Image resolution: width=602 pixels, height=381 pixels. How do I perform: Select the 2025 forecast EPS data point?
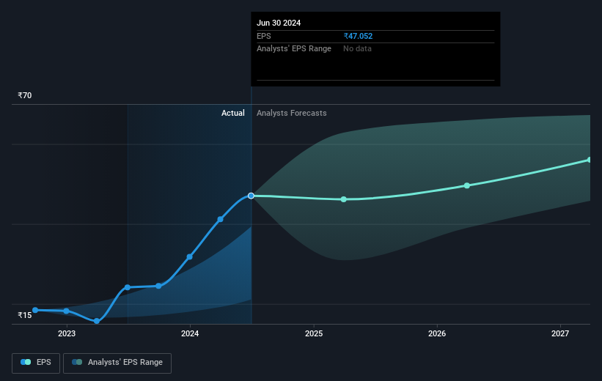pyautogui.click(x=344, y=199)
